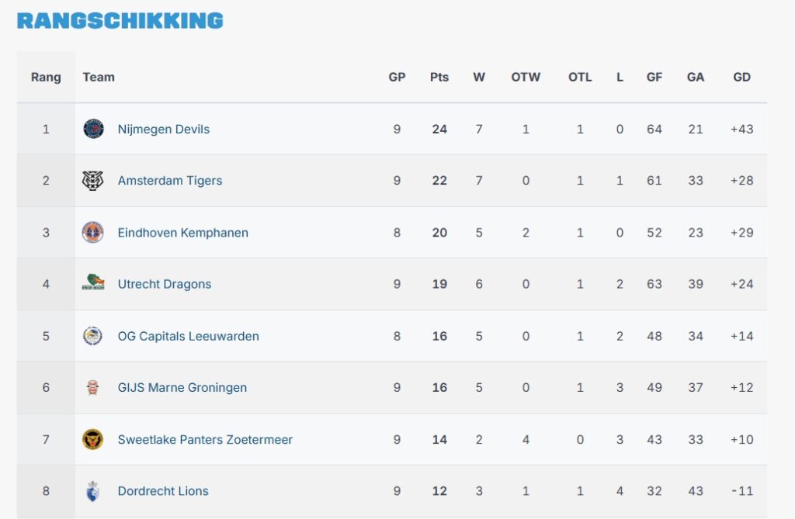Click the Sweetlake Panters Zoetermeer crest
Viewport: 795px width, 519px height.
coord(95,439)
